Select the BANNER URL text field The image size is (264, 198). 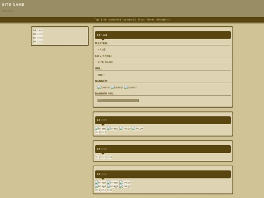118,101
